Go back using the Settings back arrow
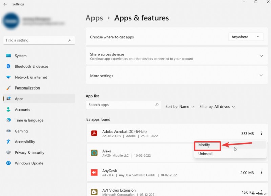The image size is (271, 196). tap(5, 4)
